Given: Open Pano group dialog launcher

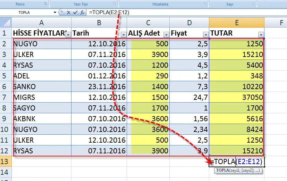Looking at the screenshot, I should coord(46,4).
